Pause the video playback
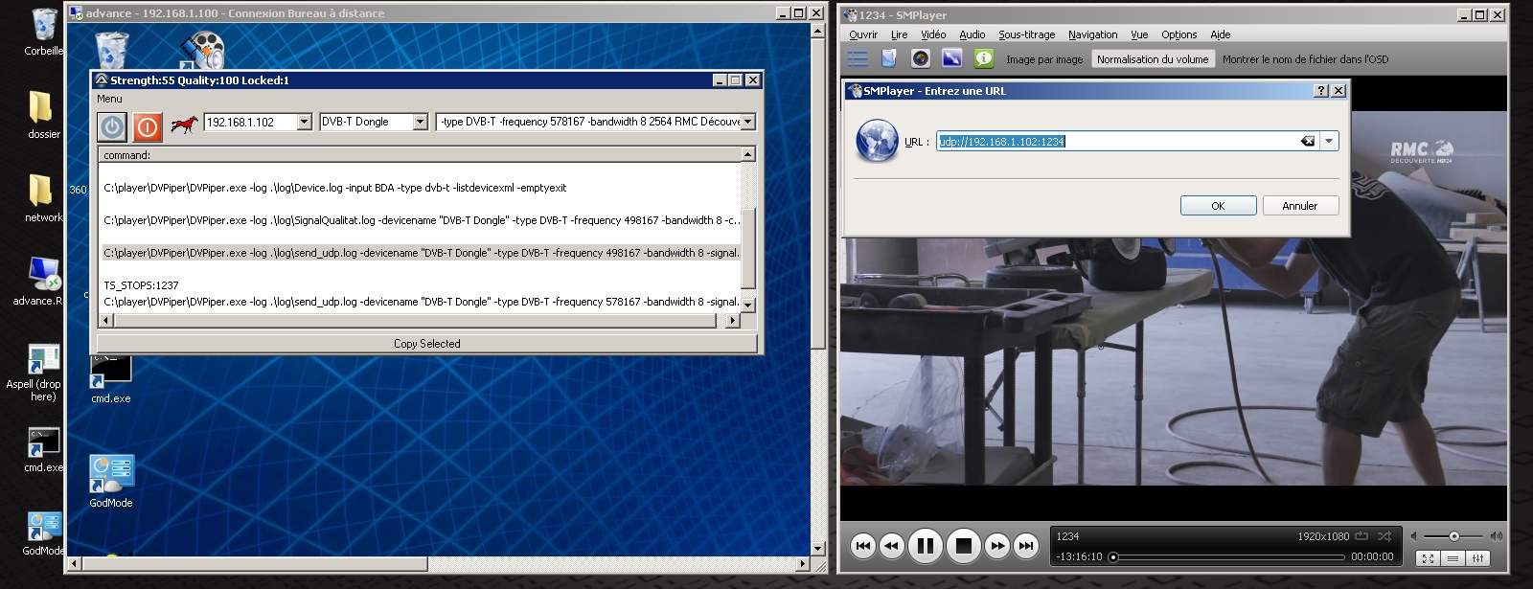This screenshot has width=1533, height=589. tap(925, 546)
